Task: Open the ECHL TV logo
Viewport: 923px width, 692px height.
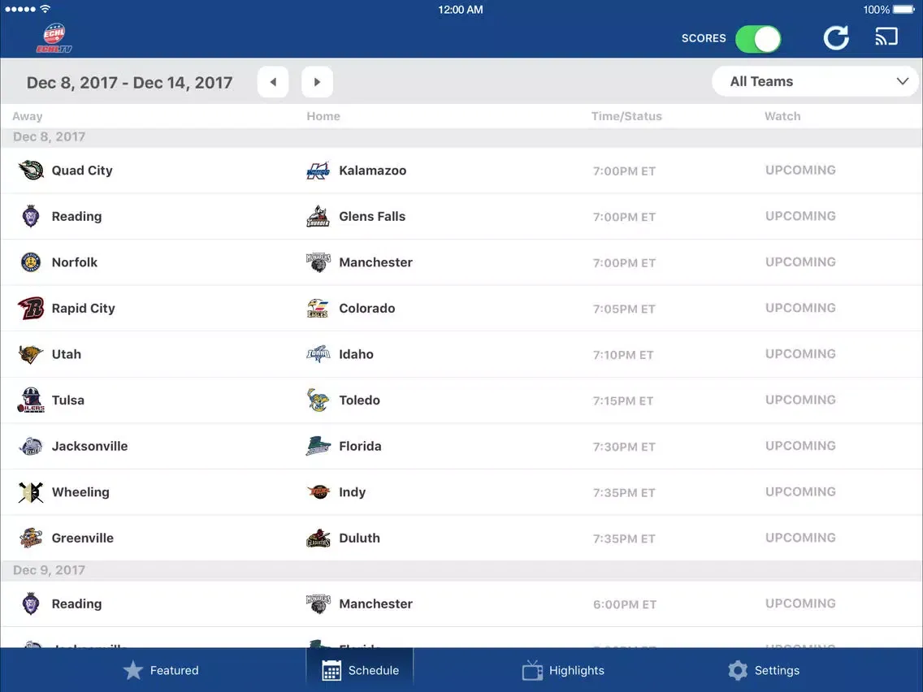Action: click(54, 38)
